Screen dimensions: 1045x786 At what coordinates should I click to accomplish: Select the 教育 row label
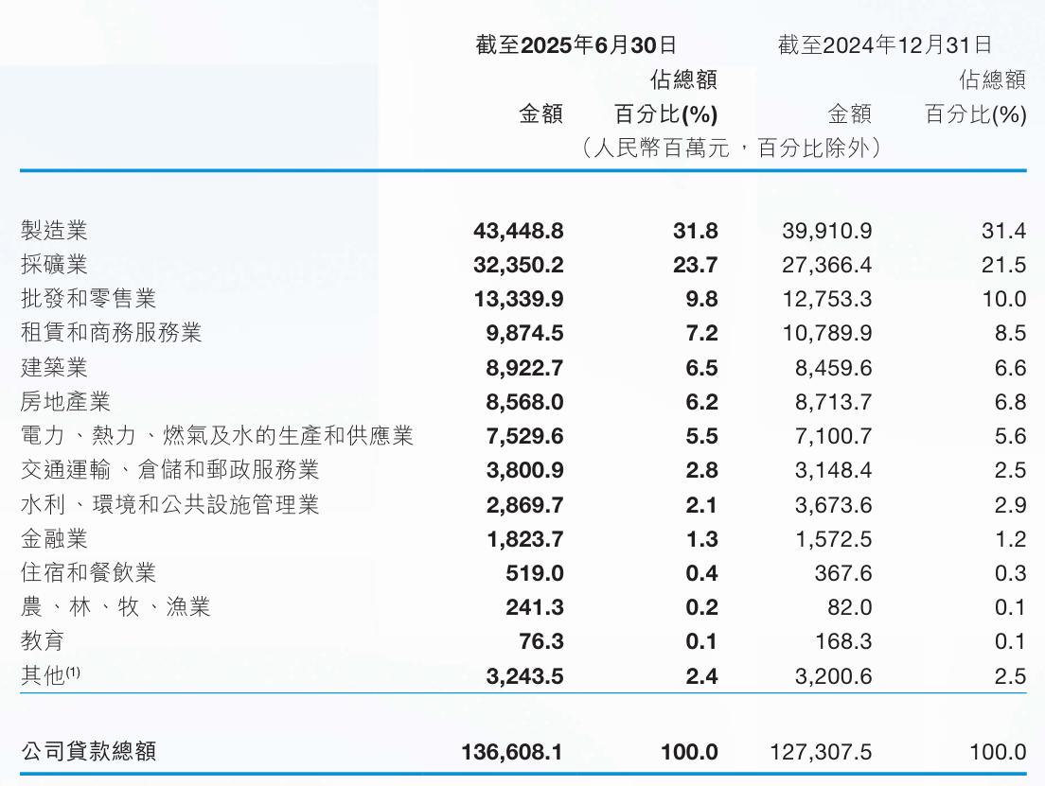tap(43, 641)
